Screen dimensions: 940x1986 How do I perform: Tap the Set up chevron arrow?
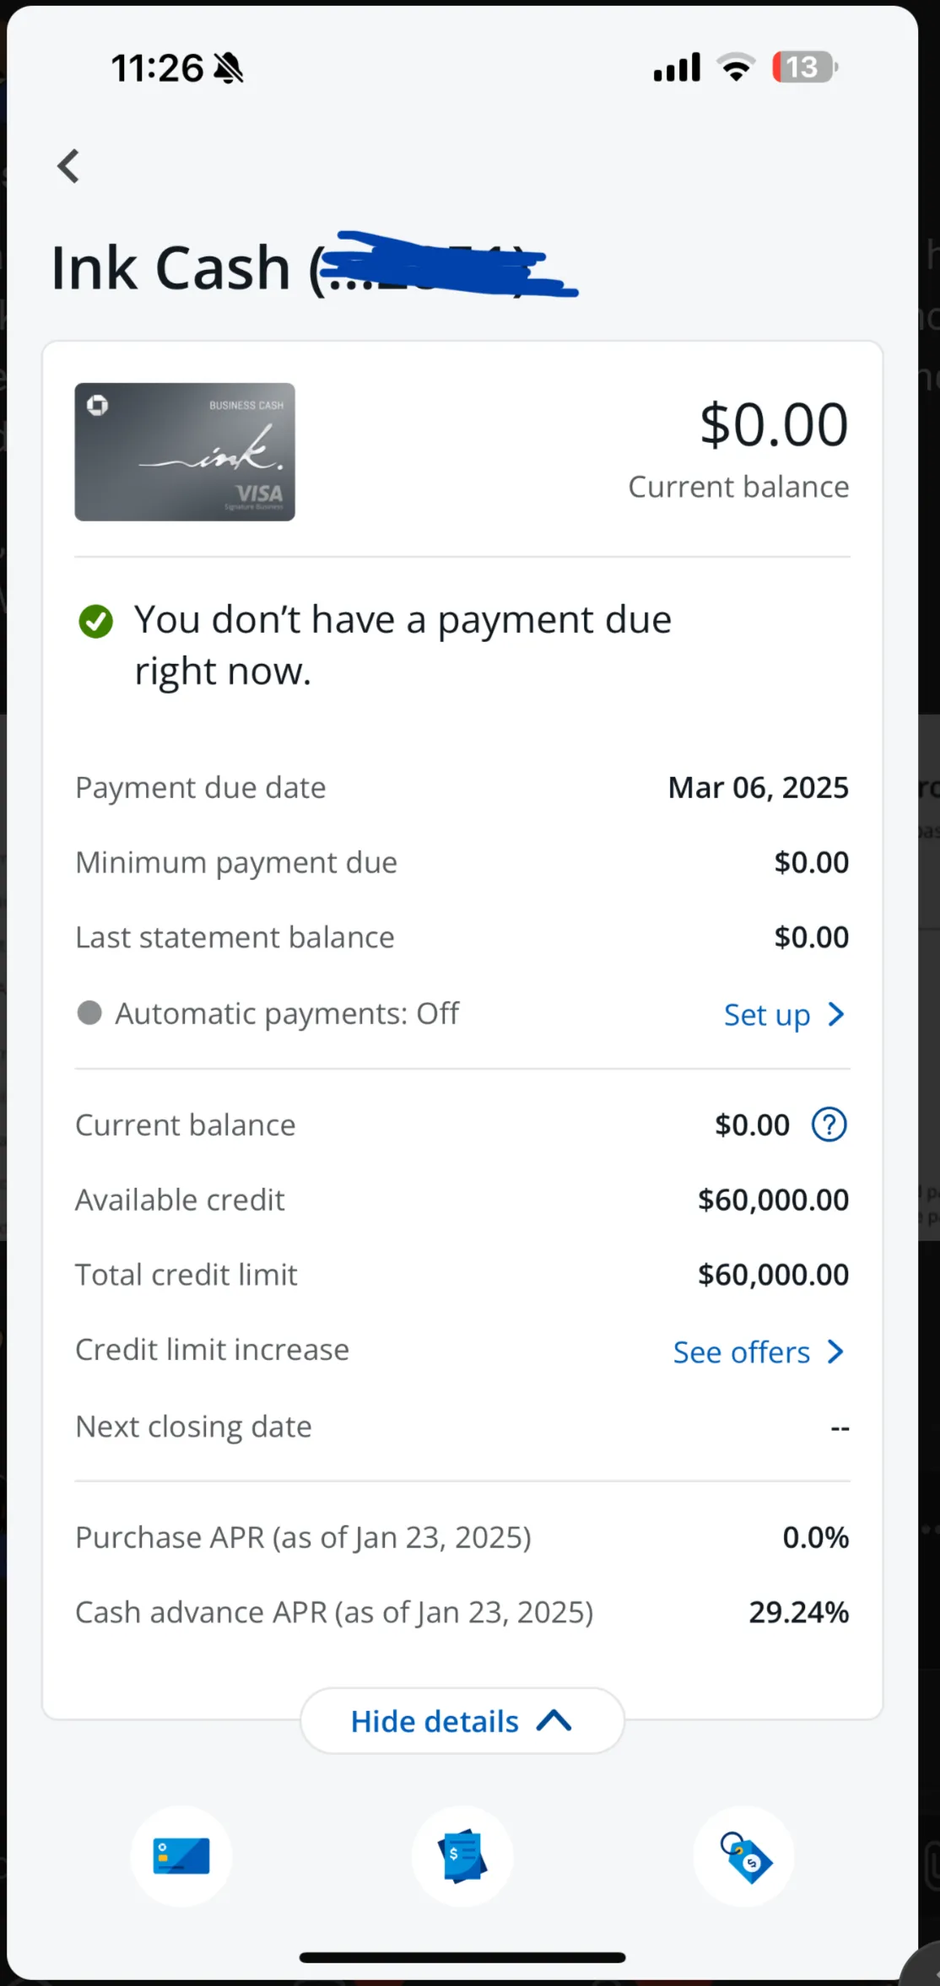pos(836,1014)
